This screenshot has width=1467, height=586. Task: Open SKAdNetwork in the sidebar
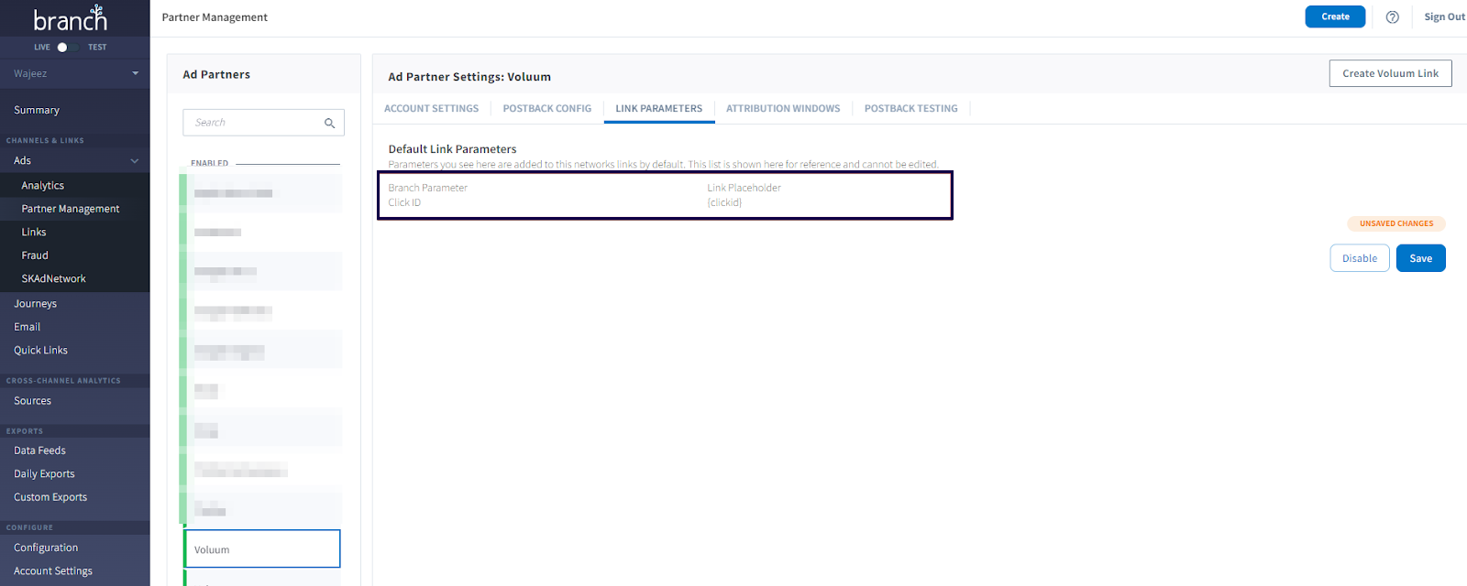pos(53,279)
